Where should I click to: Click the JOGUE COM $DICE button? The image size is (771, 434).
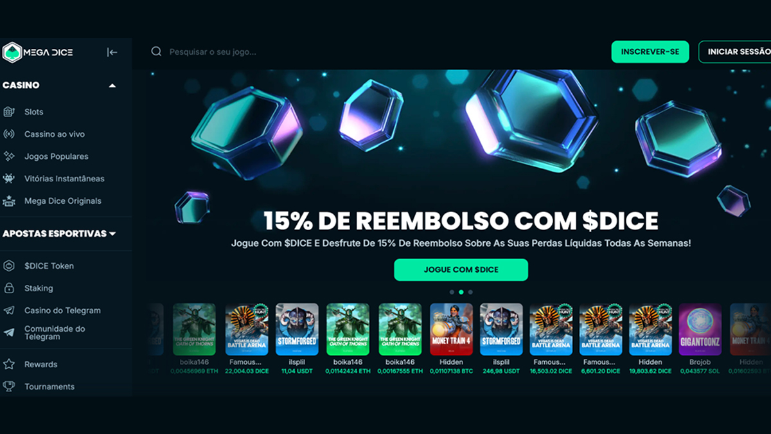coord(461,270)
